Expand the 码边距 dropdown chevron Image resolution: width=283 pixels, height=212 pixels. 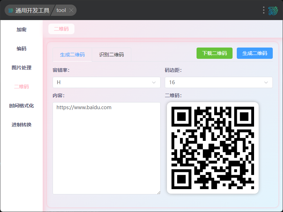(266, 82)
